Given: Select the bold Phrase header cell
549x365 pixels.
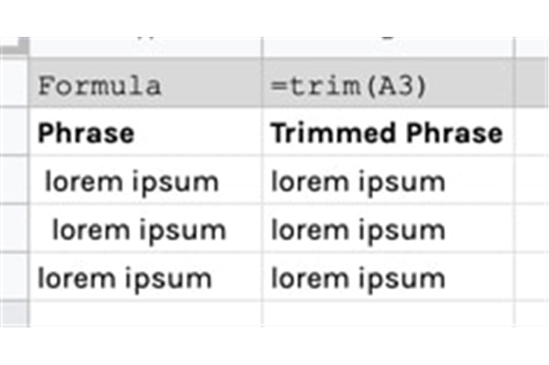Looking at the screenshot, I should (x=144, y=133).
